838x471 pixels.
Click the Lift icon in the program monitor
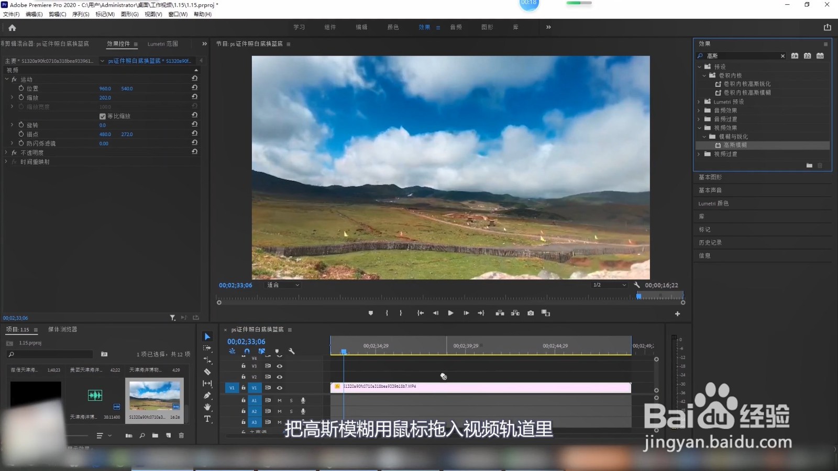[500, 312]
